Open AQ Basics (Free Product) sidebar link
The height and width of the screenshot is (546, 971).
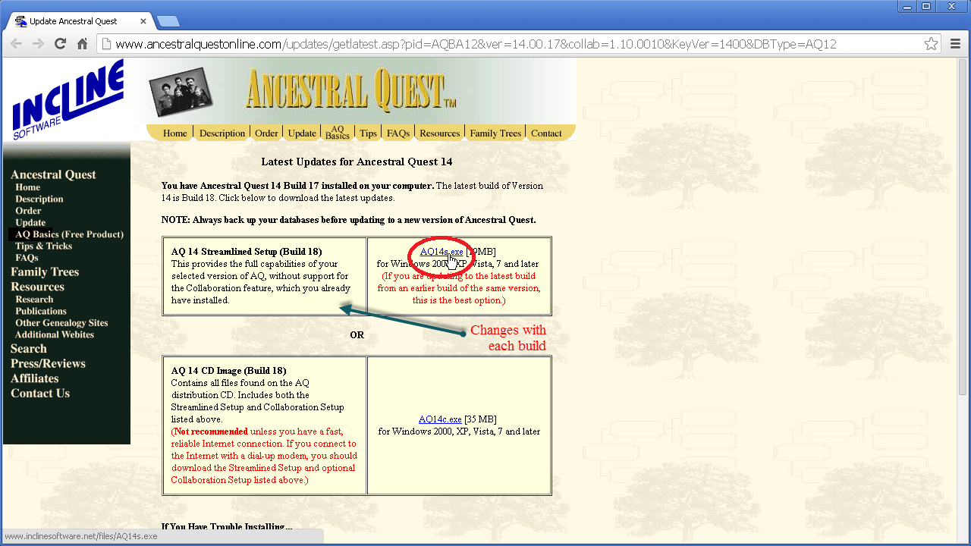coord(69,234)
